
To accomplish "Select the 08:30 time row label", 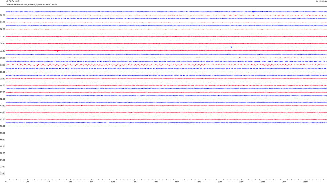I will (2, 72).
